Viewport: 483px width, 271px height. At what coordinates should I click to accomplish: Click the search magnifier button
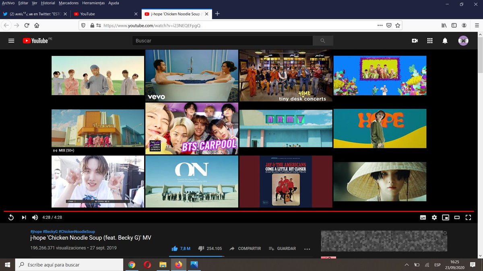(x=323, y=41)
